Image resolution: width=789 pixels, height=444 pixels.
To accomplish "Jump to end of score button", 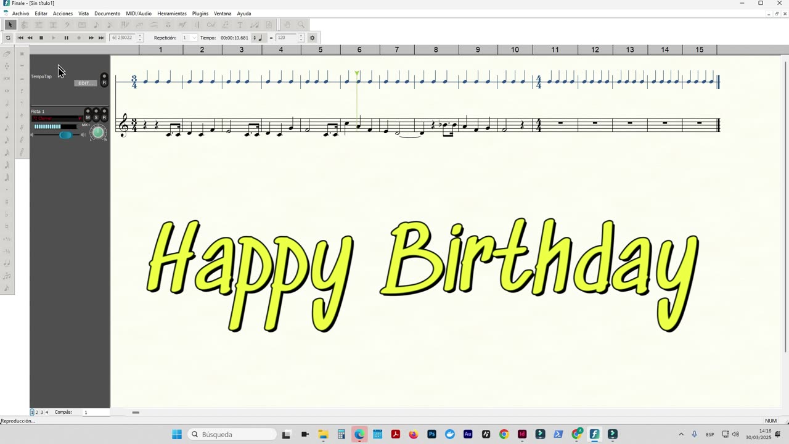I will point(101,38).
